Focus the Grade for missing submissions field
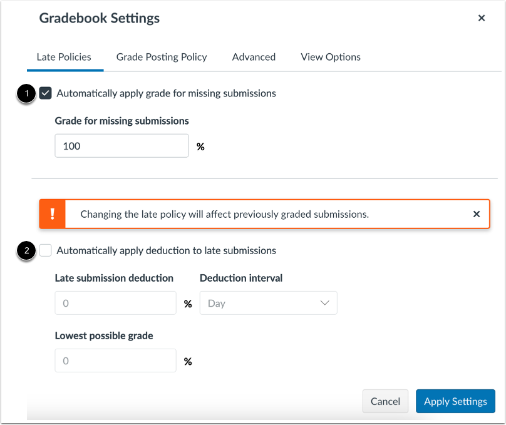Screen dimensions: 506x425 point(121,146)
